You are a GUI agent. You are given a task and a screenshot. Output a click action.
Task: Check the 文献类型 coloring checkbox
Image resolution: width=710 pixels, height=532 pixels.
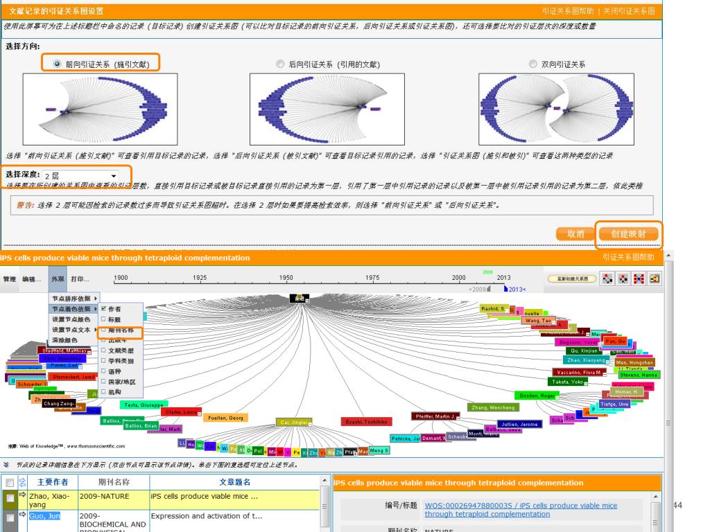(104, 350)
